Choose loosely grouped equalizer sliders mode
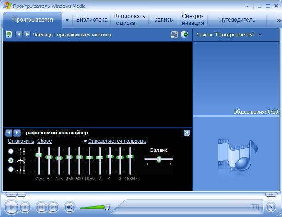 click(x=11, y=160)
